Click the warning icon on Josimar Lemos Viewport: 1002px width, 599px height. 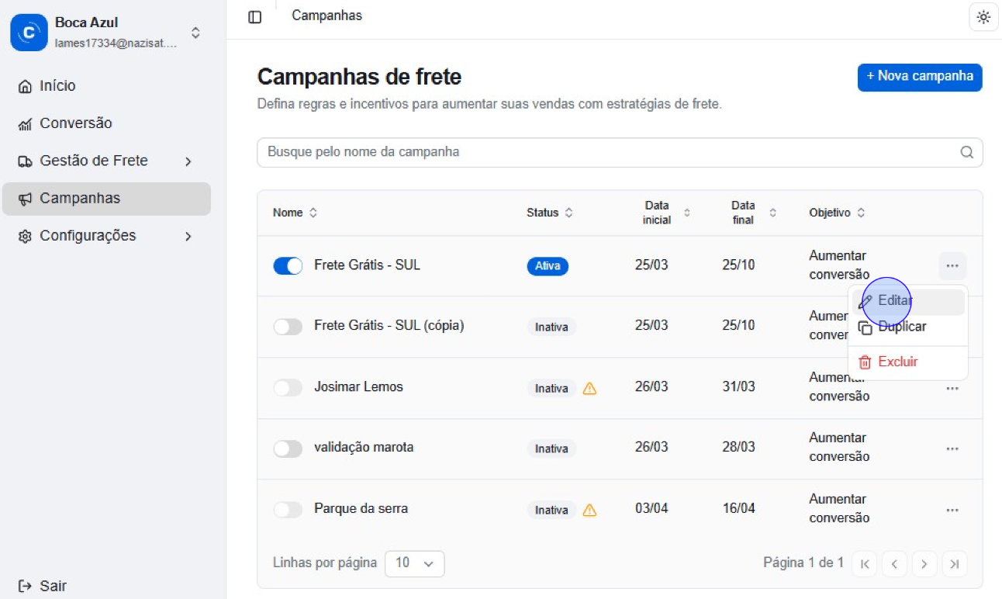(x=589, y=388)
